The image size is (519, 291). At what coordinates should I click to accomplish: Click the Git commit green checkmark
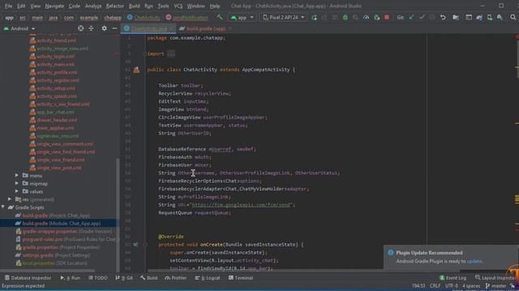coord(422,17)
